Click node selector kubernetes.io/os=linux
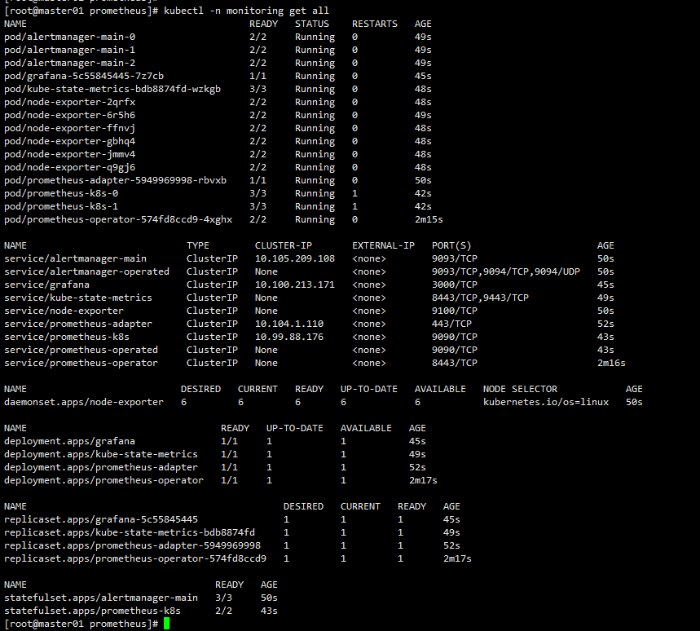This screenshot has width=700, height=631. (x=545, y=402)
